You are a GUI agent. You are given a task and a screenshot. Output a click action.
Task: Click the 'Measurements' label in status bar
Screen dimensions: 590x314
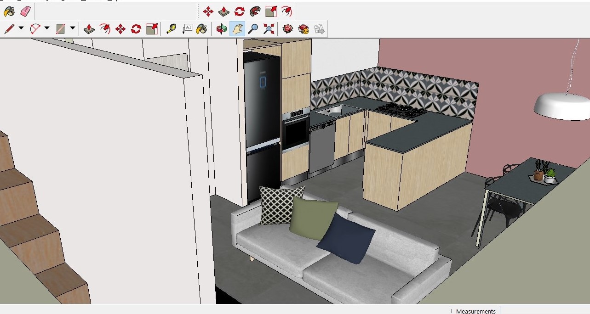tap(476, 311)
